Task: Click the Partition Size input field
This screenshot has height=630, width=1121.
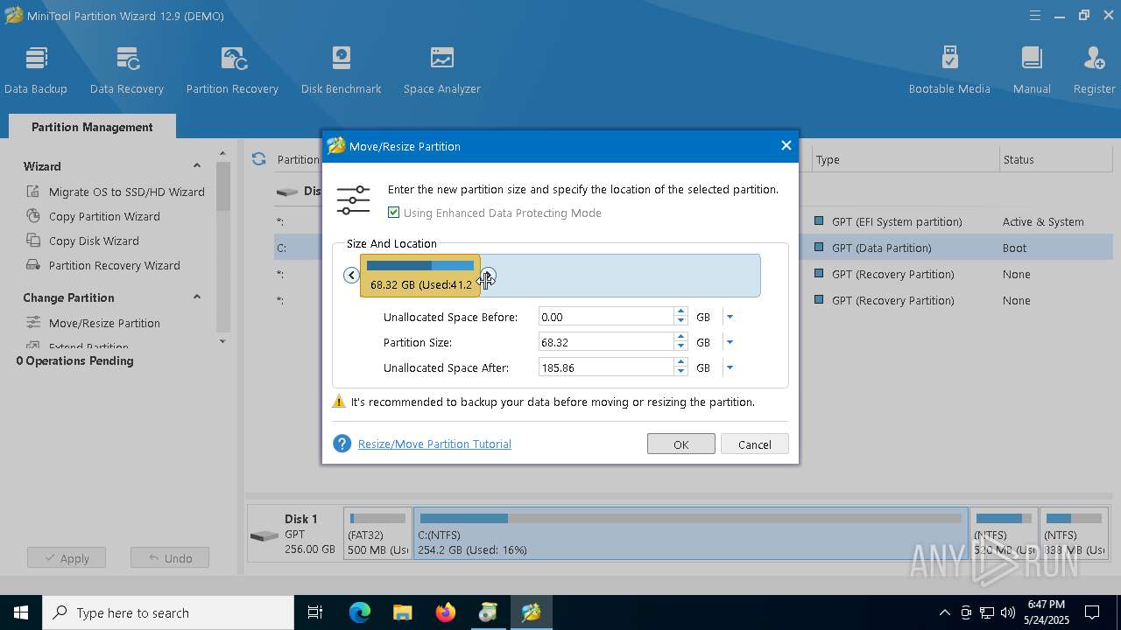Action: point(606,342)
